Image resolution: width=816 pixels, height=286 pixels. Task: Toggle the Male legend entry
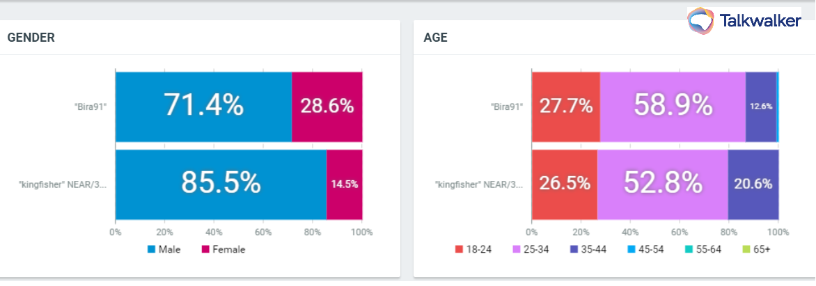tap(164, 249)
